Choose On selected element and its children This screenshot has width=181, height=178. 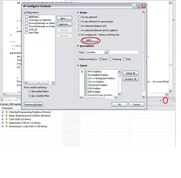click(x=79, y=30)
